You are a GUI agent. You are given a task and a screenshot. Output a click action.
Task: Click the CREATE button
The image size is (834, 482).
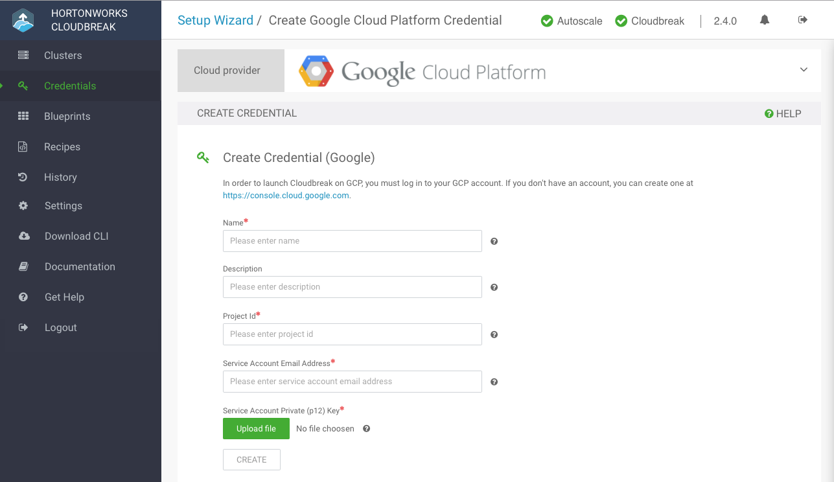pyautogui.click(x=251, y=459)
